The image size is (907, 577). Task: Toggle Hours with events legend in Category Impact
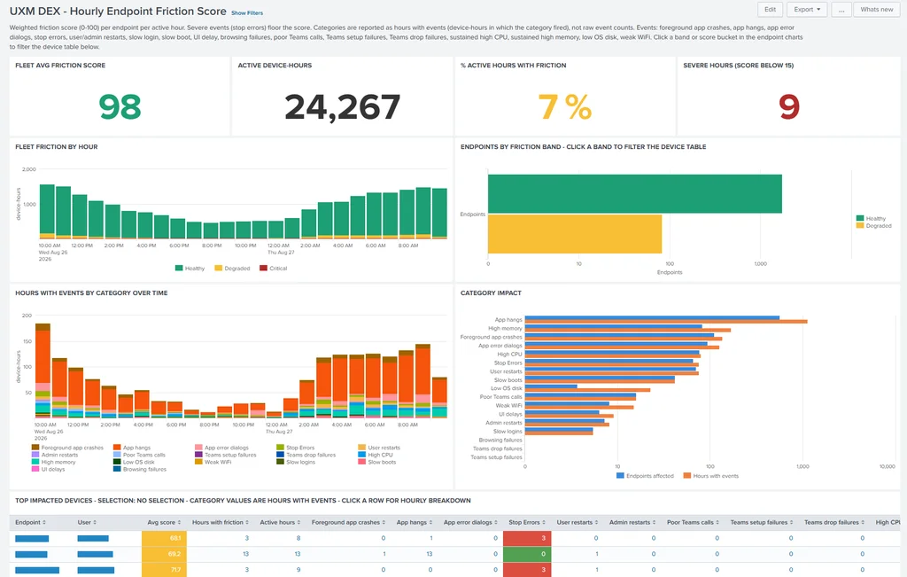click(x=711, y=476)
